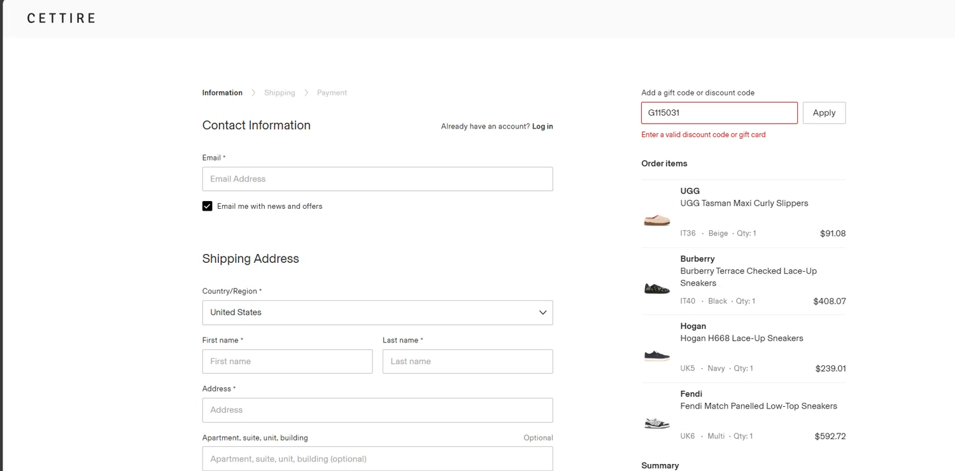Click the gift code input box
This screenshot has width=955, height=471.
click(719, 113)
